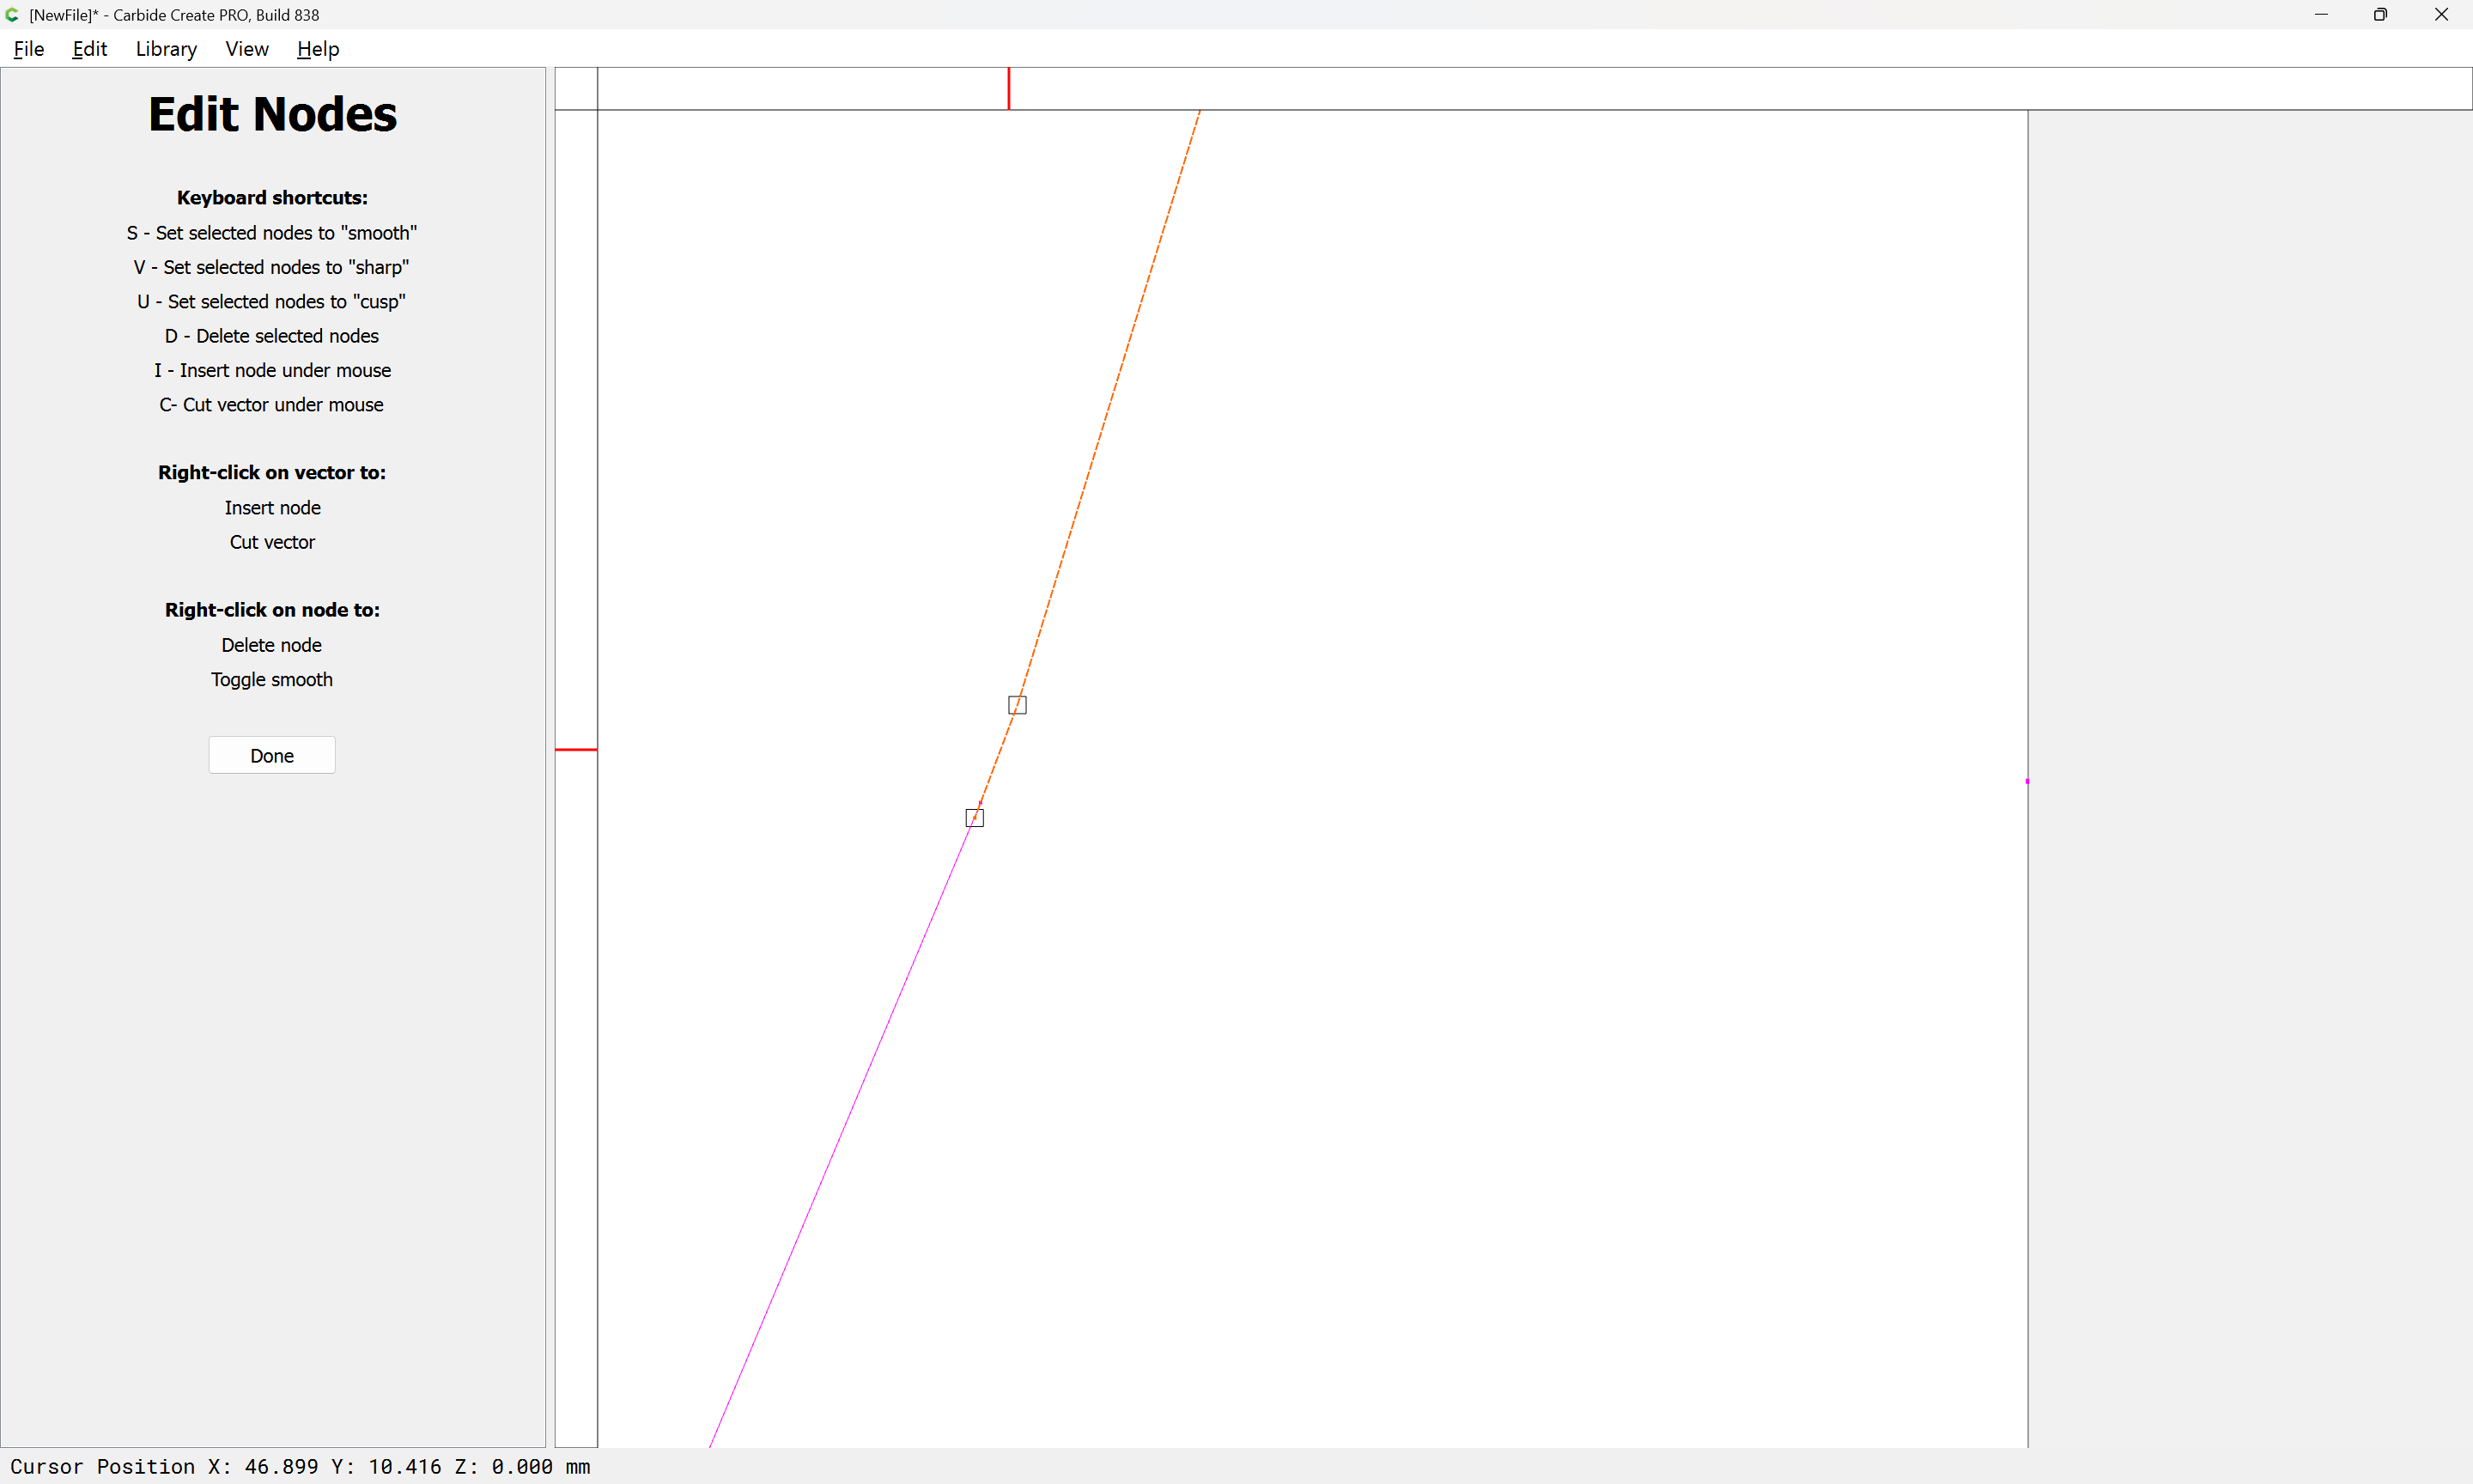The height and width of the screenshot is (1484, 2473).
Task: Click the small magenta dot at canvas right edge
Action: (2027, 781)
